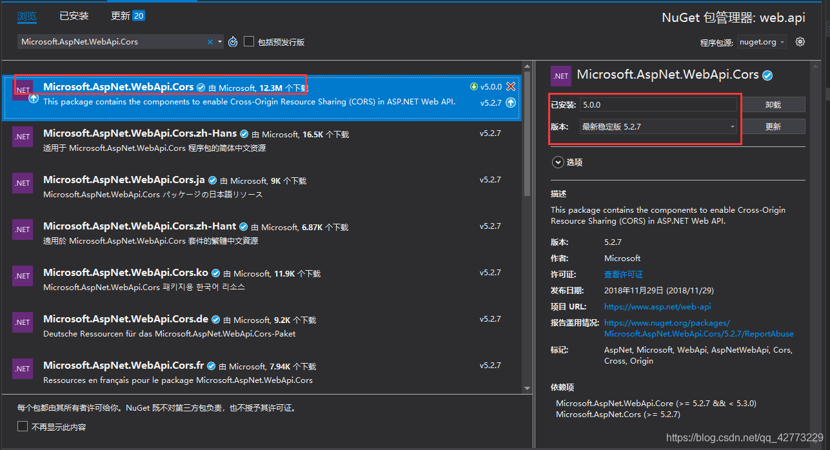Open the https://www.asp.net/web-api project link

657,307
